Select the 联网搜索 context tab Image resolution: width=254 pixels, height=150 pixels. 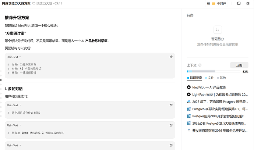coord(194,78)
